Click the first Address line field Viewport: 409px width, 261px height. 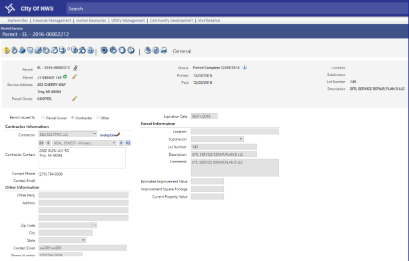point(83,202)
